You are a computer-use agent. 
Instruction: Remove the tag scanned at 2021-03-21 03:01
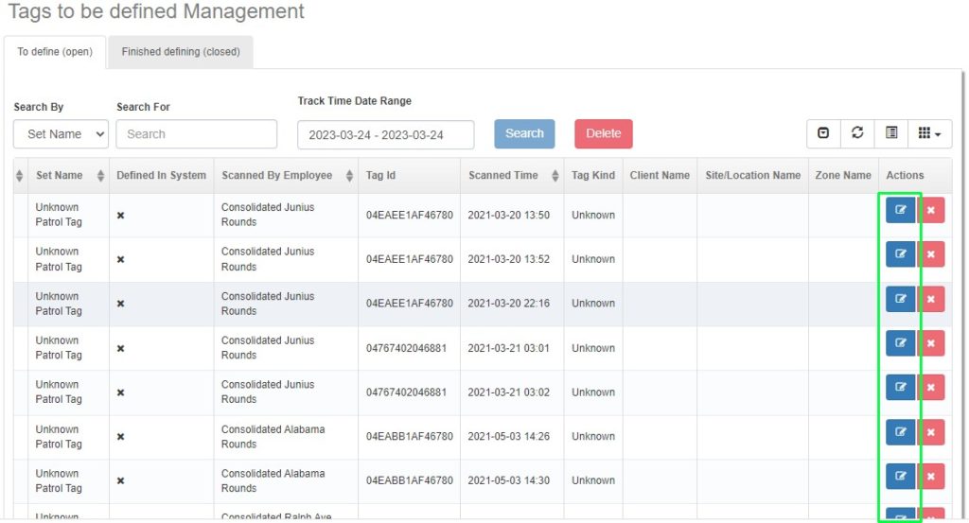click(930, 343)
